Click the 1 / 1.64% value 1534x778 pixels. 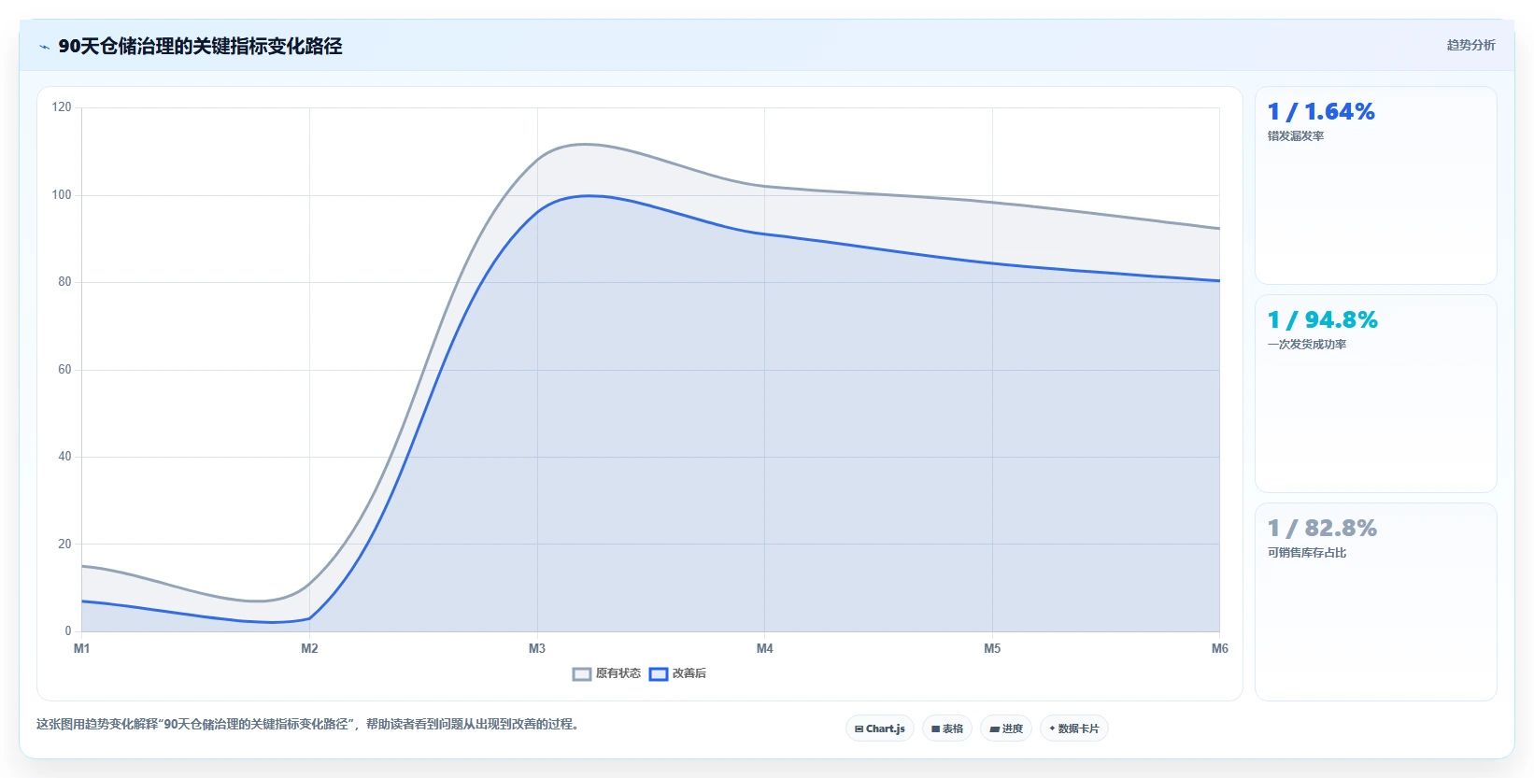(1321, 112)
